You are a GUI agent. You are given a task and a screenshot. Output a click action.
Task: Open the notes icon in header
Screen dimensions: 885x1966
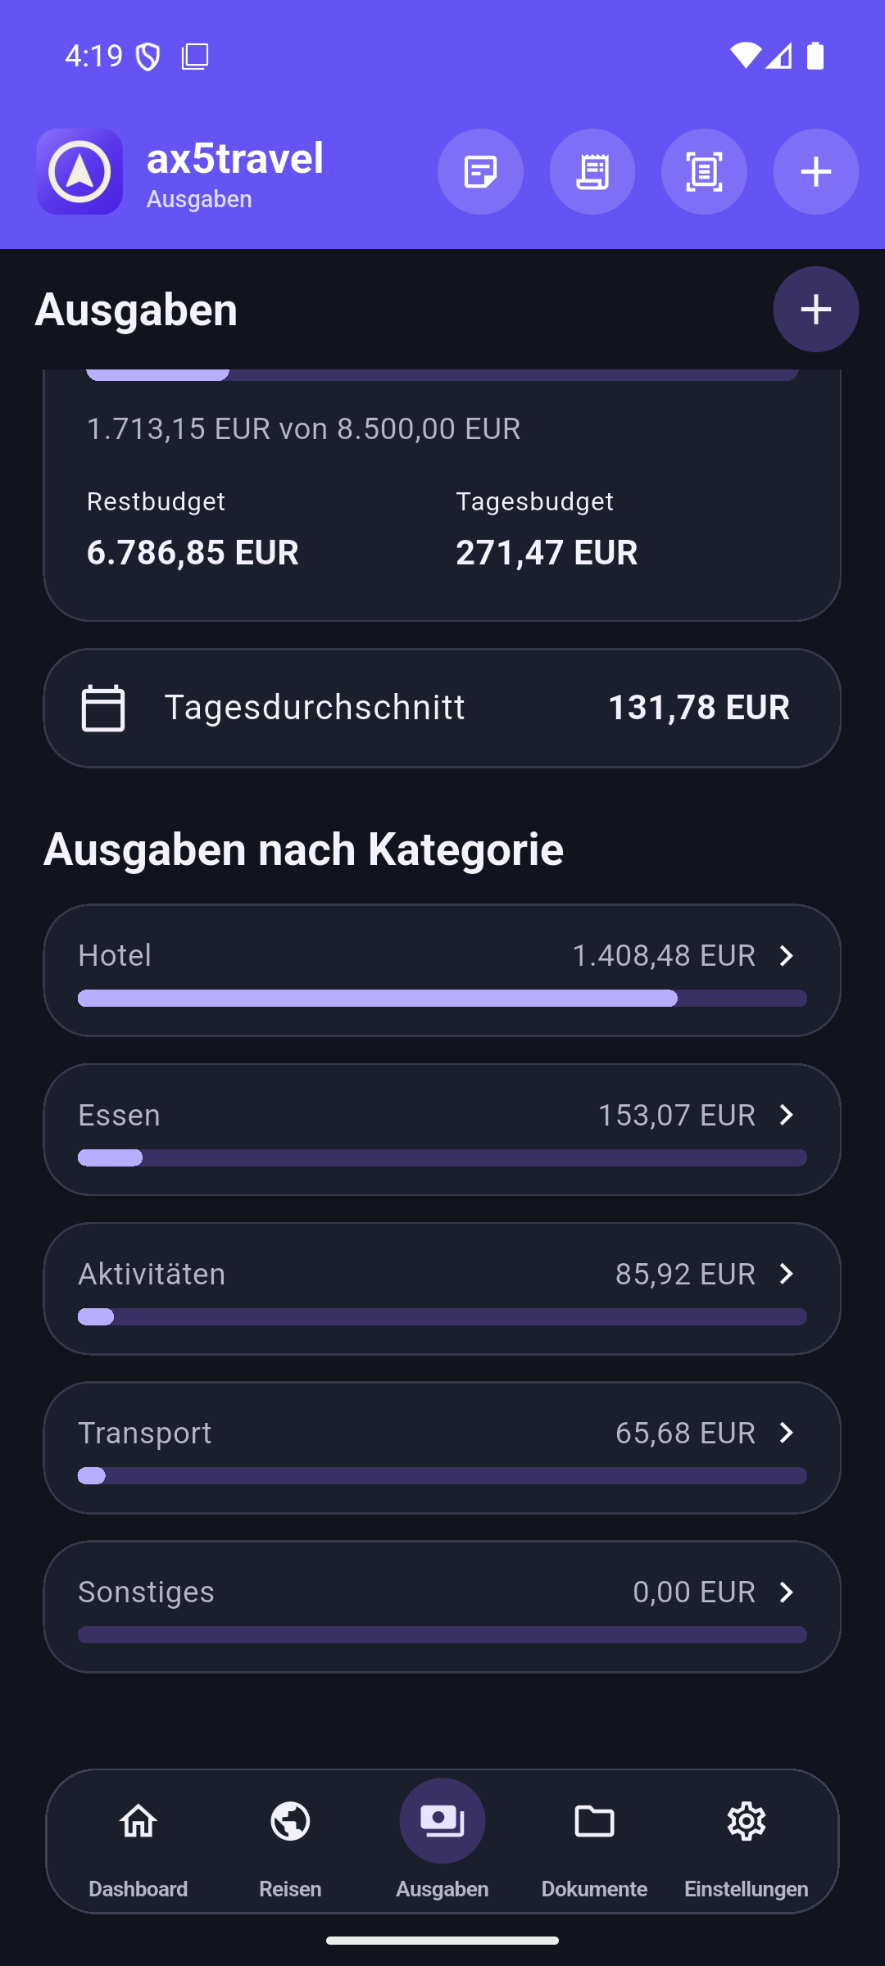[480, 171]
